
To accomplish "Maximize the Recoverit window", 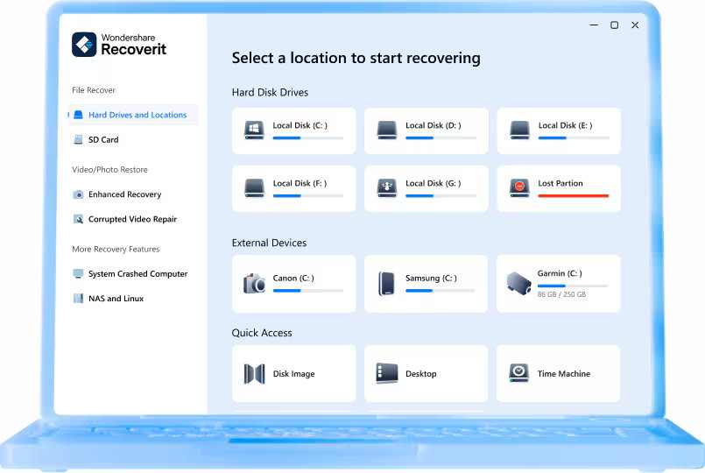I will [x=614, y=25].
